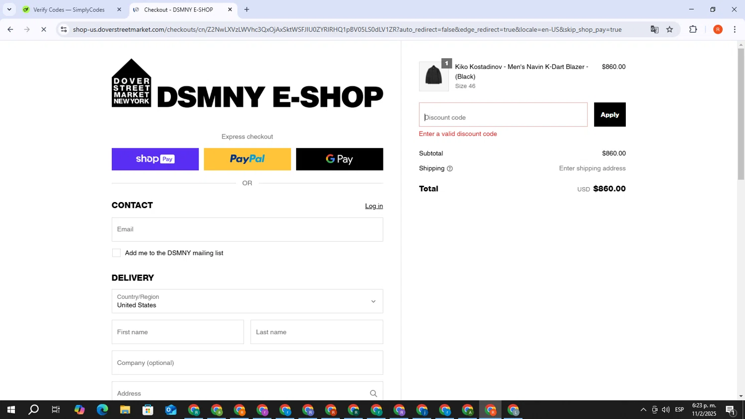The height and width of the screenshot is (419, 745).
Task: Open network status tray icon
Action: point(655,410)
